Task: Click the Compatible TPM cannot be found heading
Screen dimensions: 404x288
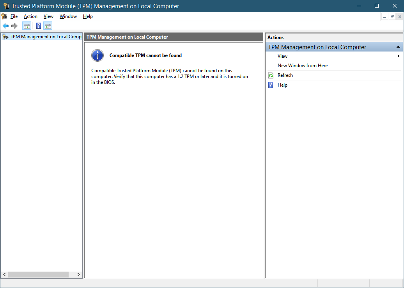Action: 145,55
